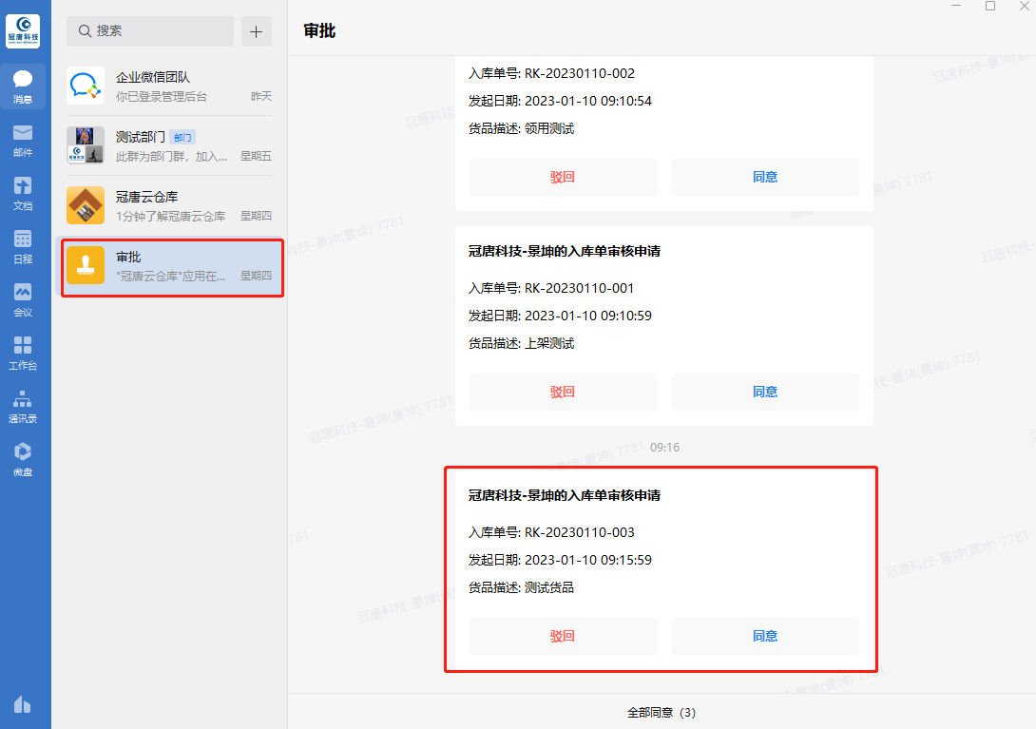
Task: Click the 审批 stamp avatar icon
Action: point(86,266)
